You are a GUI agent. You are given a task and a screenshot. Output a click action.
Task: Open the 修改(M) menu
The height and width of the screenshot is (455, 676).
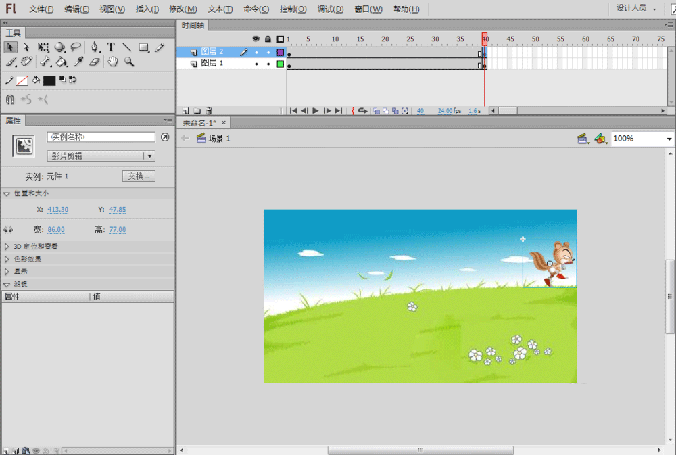coord(183,9)
